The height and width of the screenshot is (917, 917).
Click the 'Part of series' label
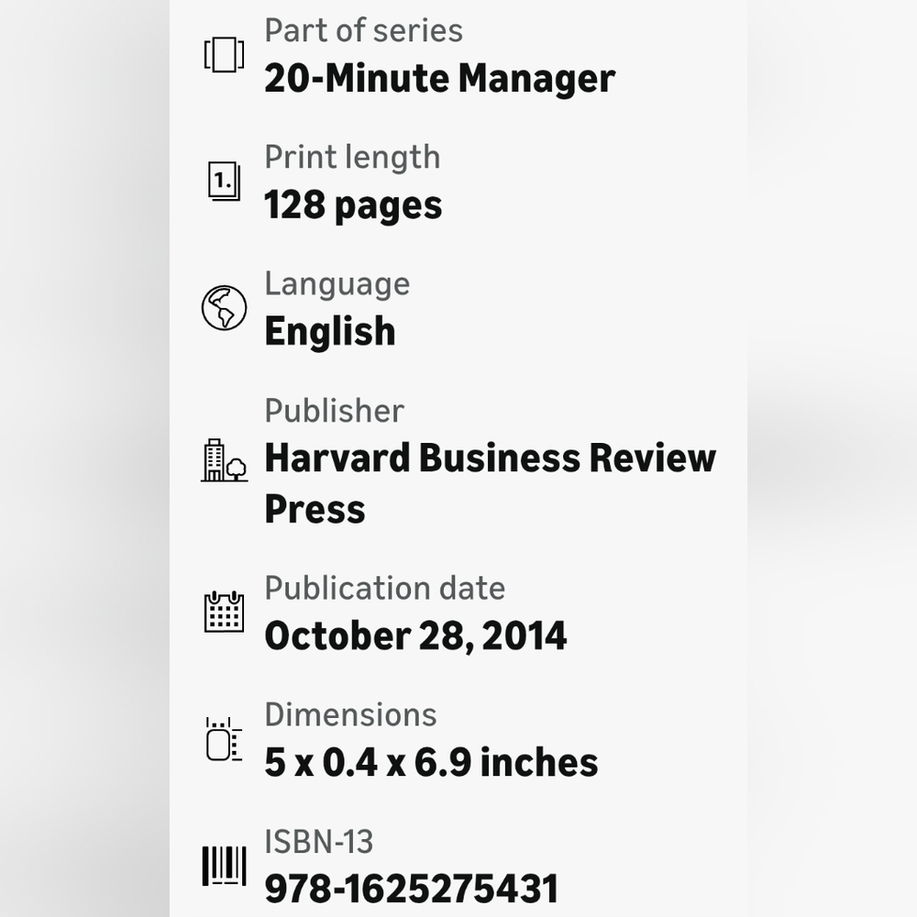(363, 30)
